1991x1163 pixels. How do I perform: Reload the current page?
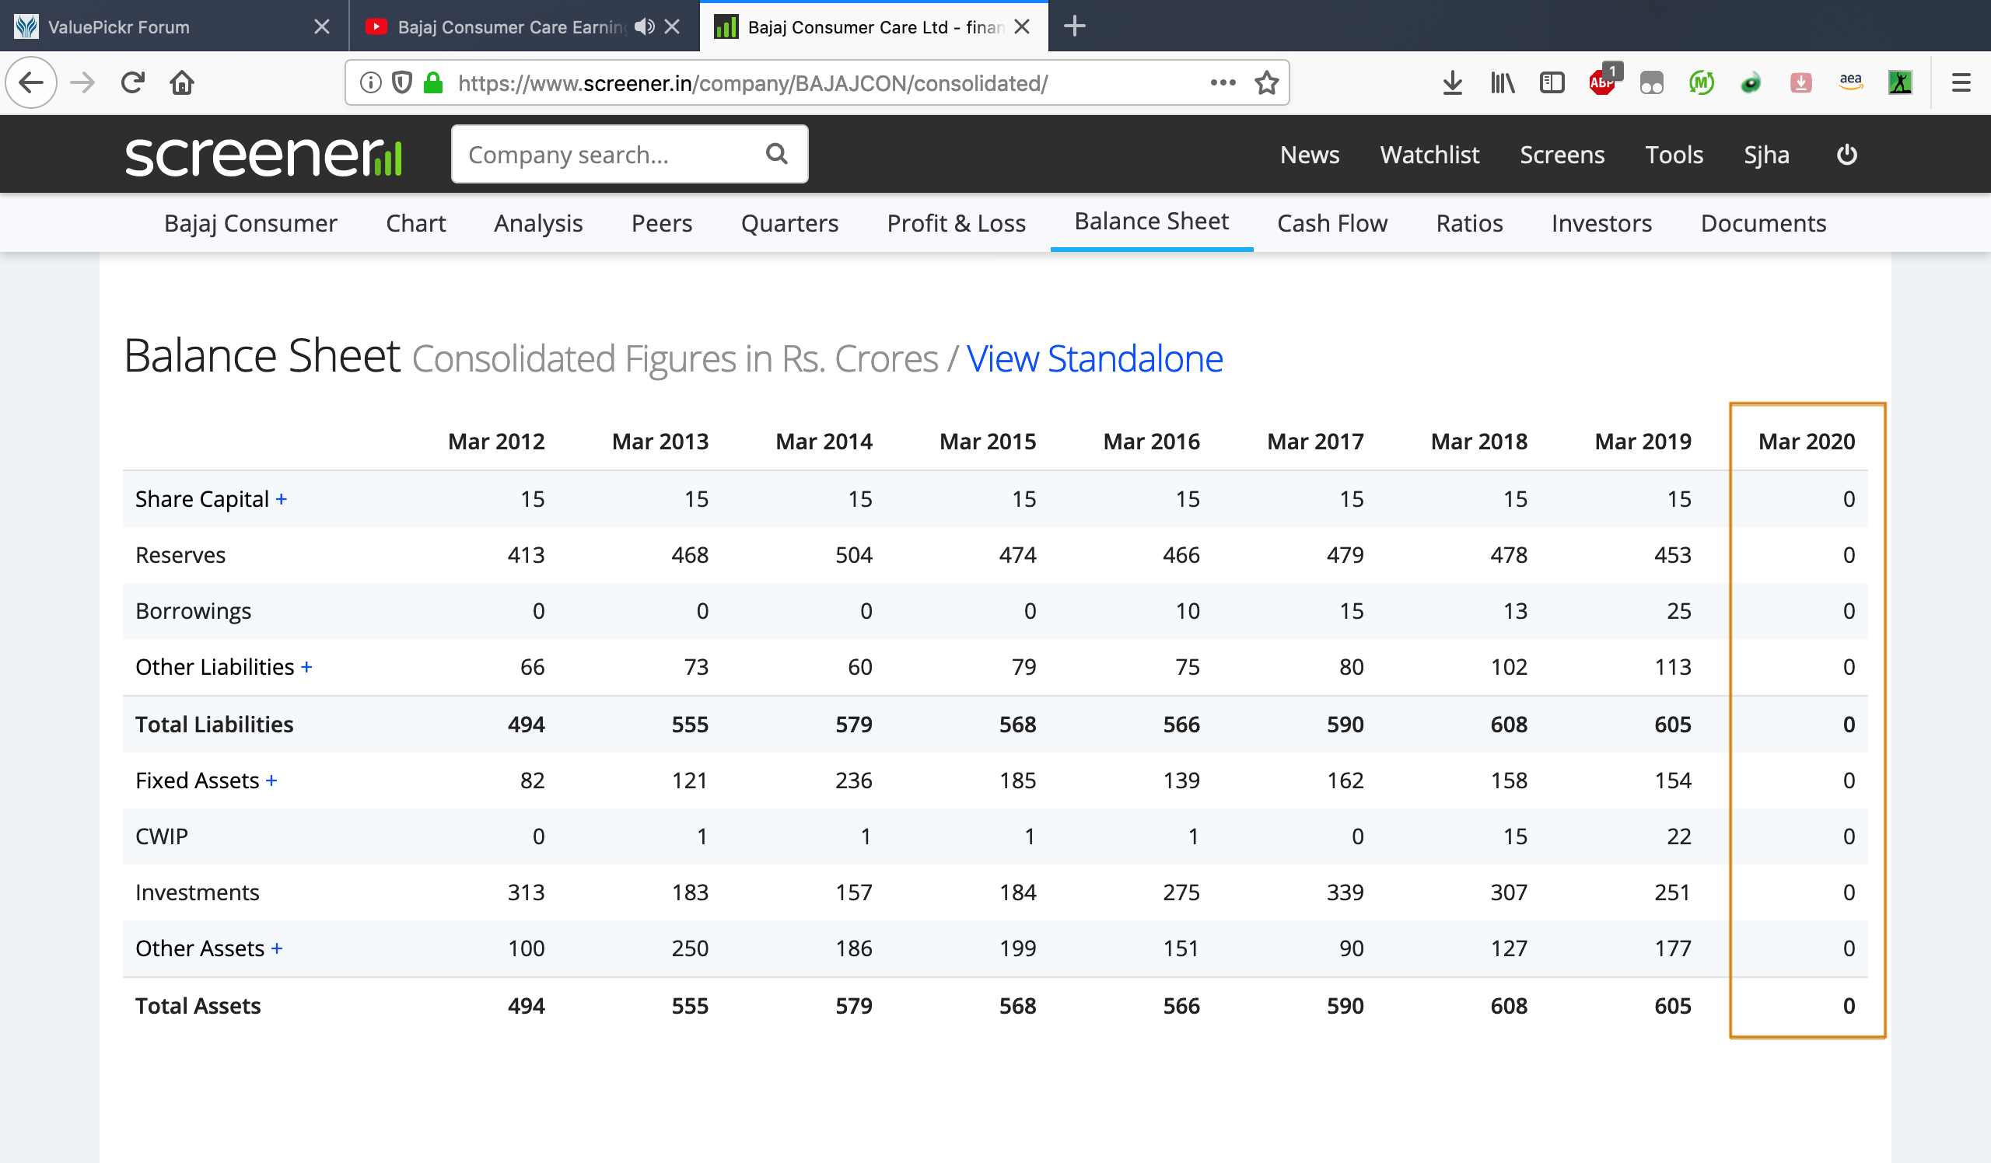point(133,82)
